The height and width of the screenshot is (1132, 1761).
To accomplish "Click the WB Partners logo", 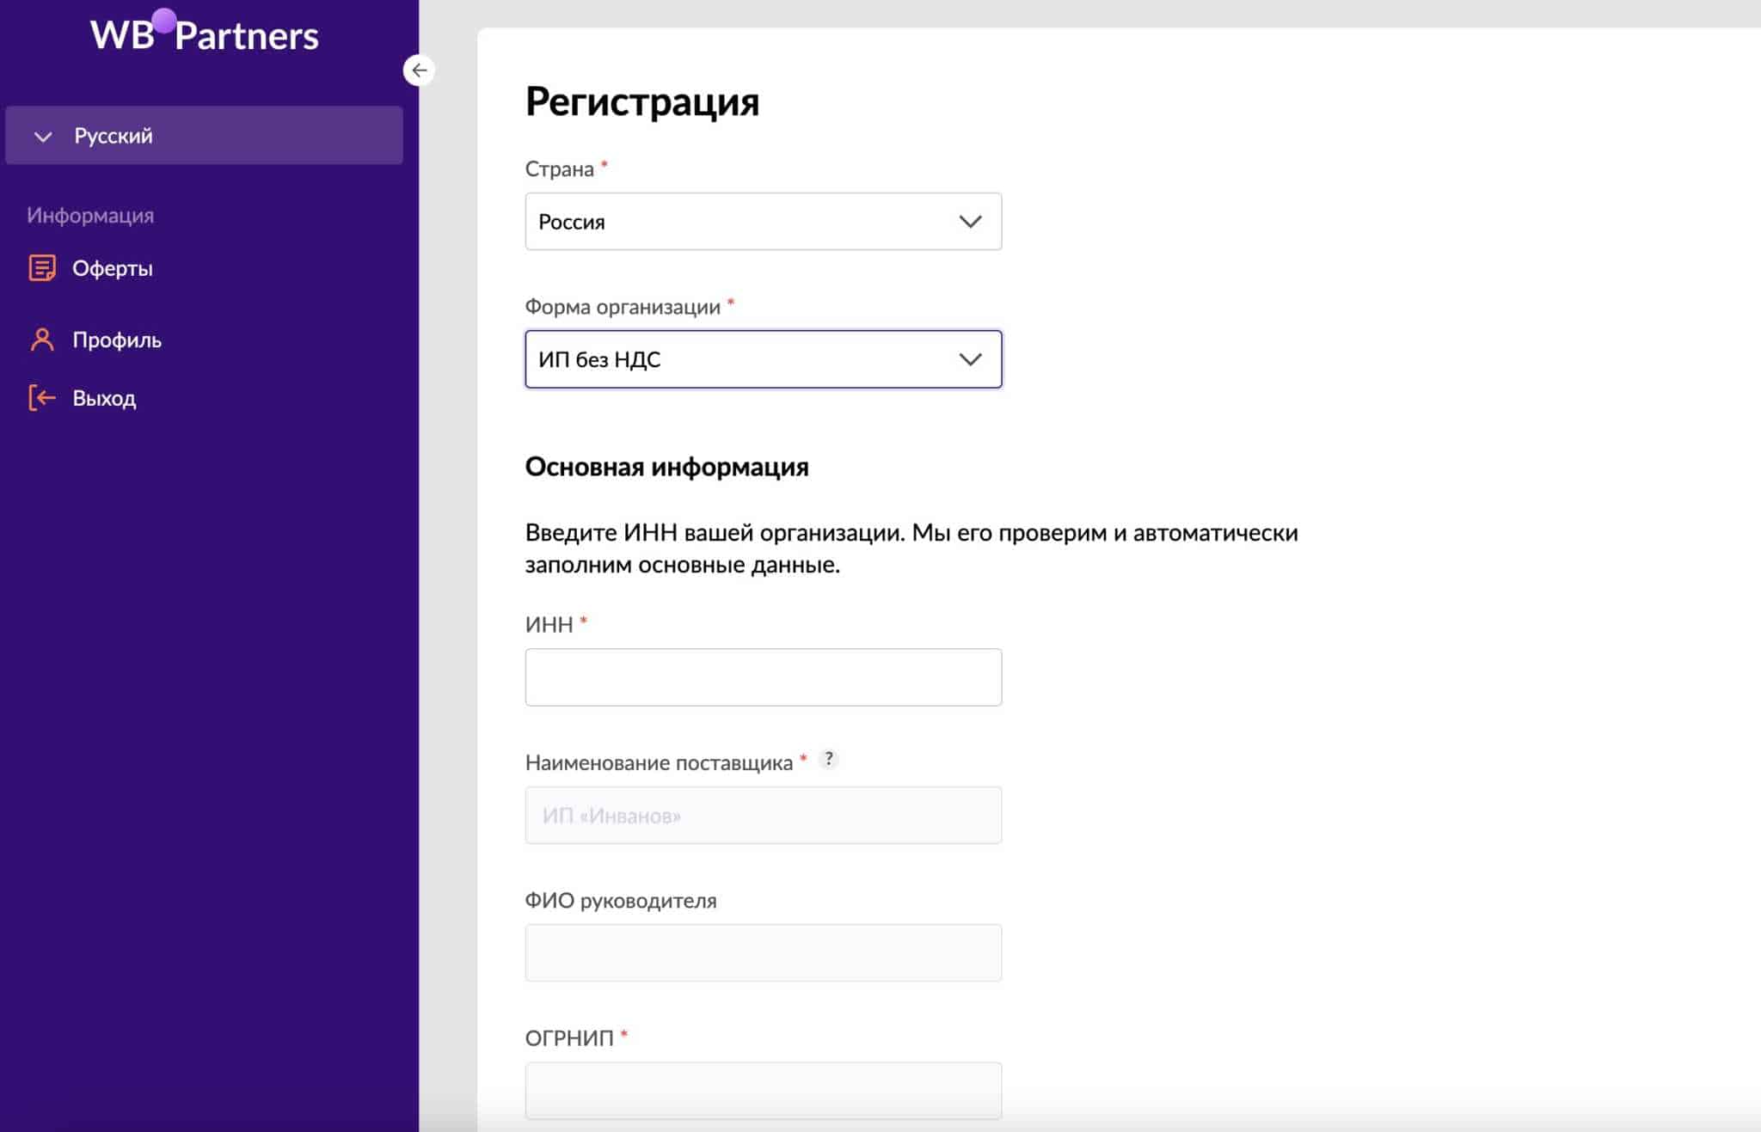I will tap(205, 33).
